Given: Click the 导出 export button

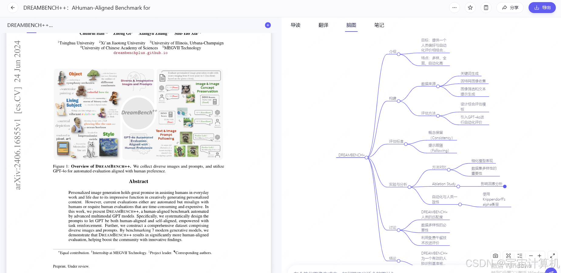Looking at the screenshot, I should pyautogui.click(x=542, y=8).
